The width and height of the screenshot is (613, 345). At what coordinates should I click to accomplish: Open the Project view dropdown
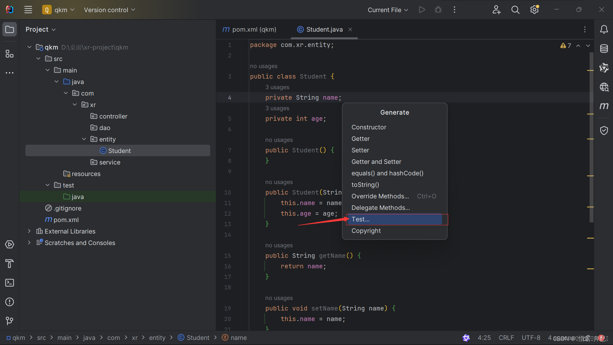point(41,29)
